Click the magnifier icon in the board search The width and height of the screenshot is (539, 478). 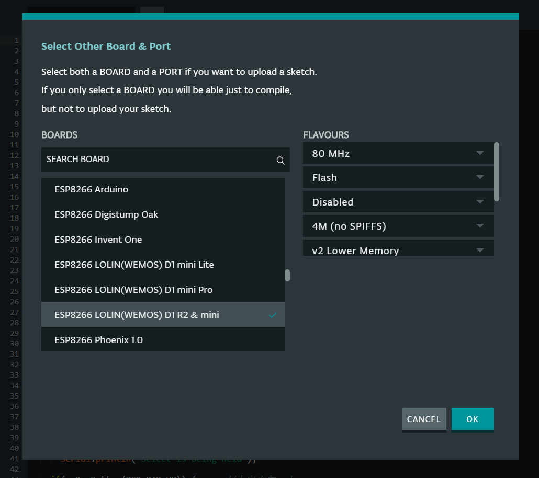click(280, 160)
